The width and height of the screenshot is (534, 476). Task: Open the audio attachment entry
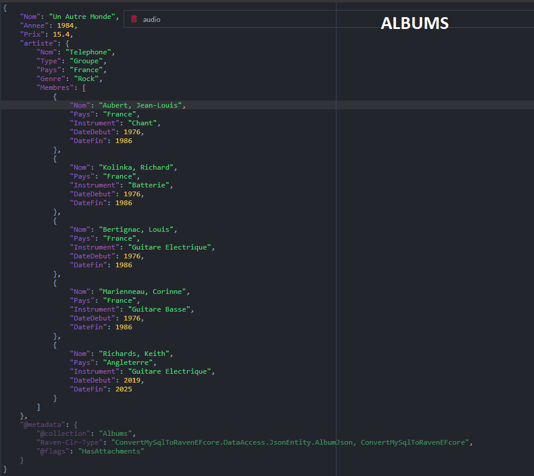click(x=151, y=20)
